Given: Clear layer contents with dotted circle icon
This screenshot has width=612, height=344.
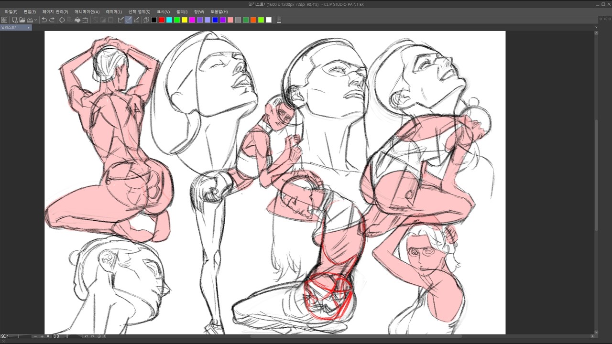Looking at the screenshot, I should (62, 20).
